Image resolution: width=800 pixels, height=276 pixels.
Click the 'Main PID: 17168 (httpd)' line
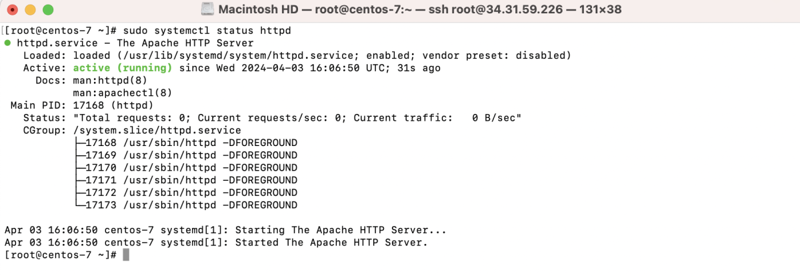[83, 105]
